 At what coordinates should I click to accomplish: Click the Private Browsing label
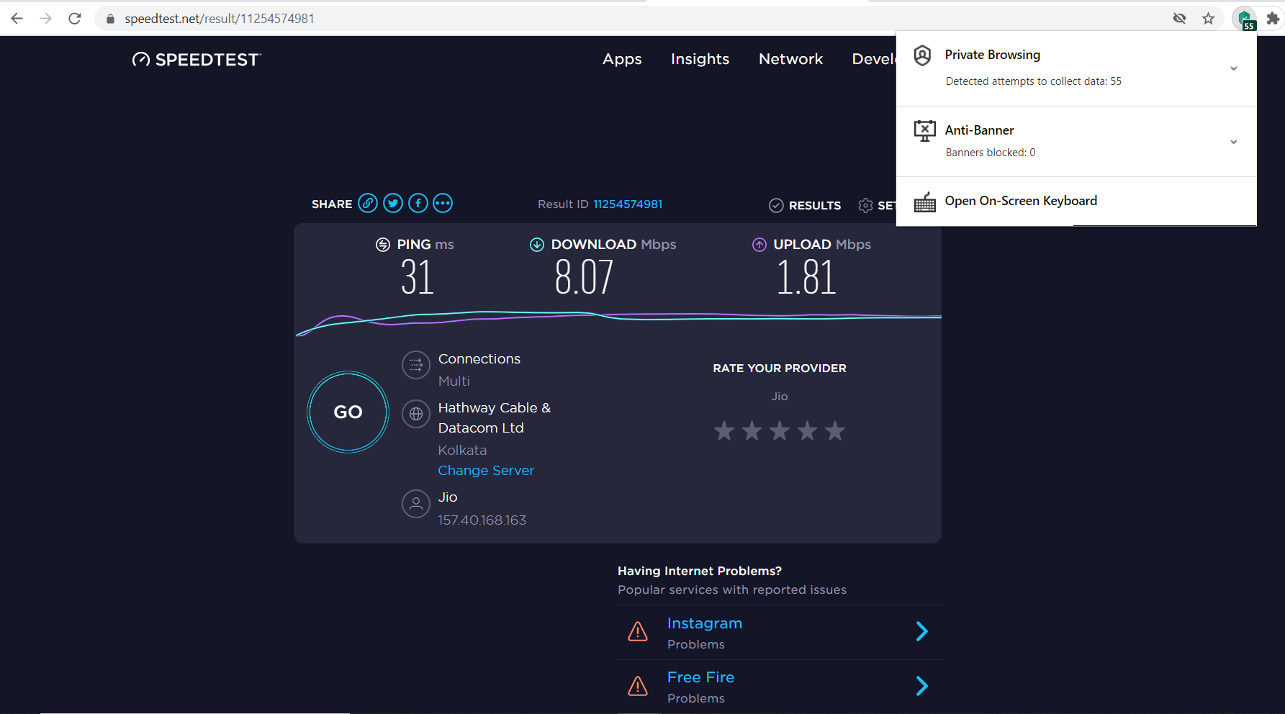[x=992, y=55]
